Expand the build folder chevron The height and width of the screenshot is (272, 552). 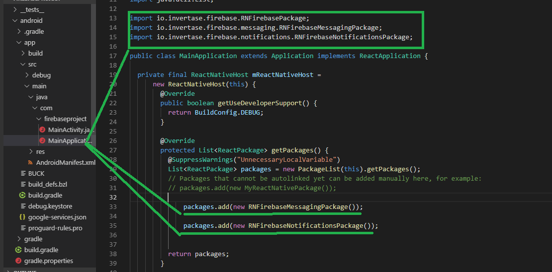click(x=23, y=54)
